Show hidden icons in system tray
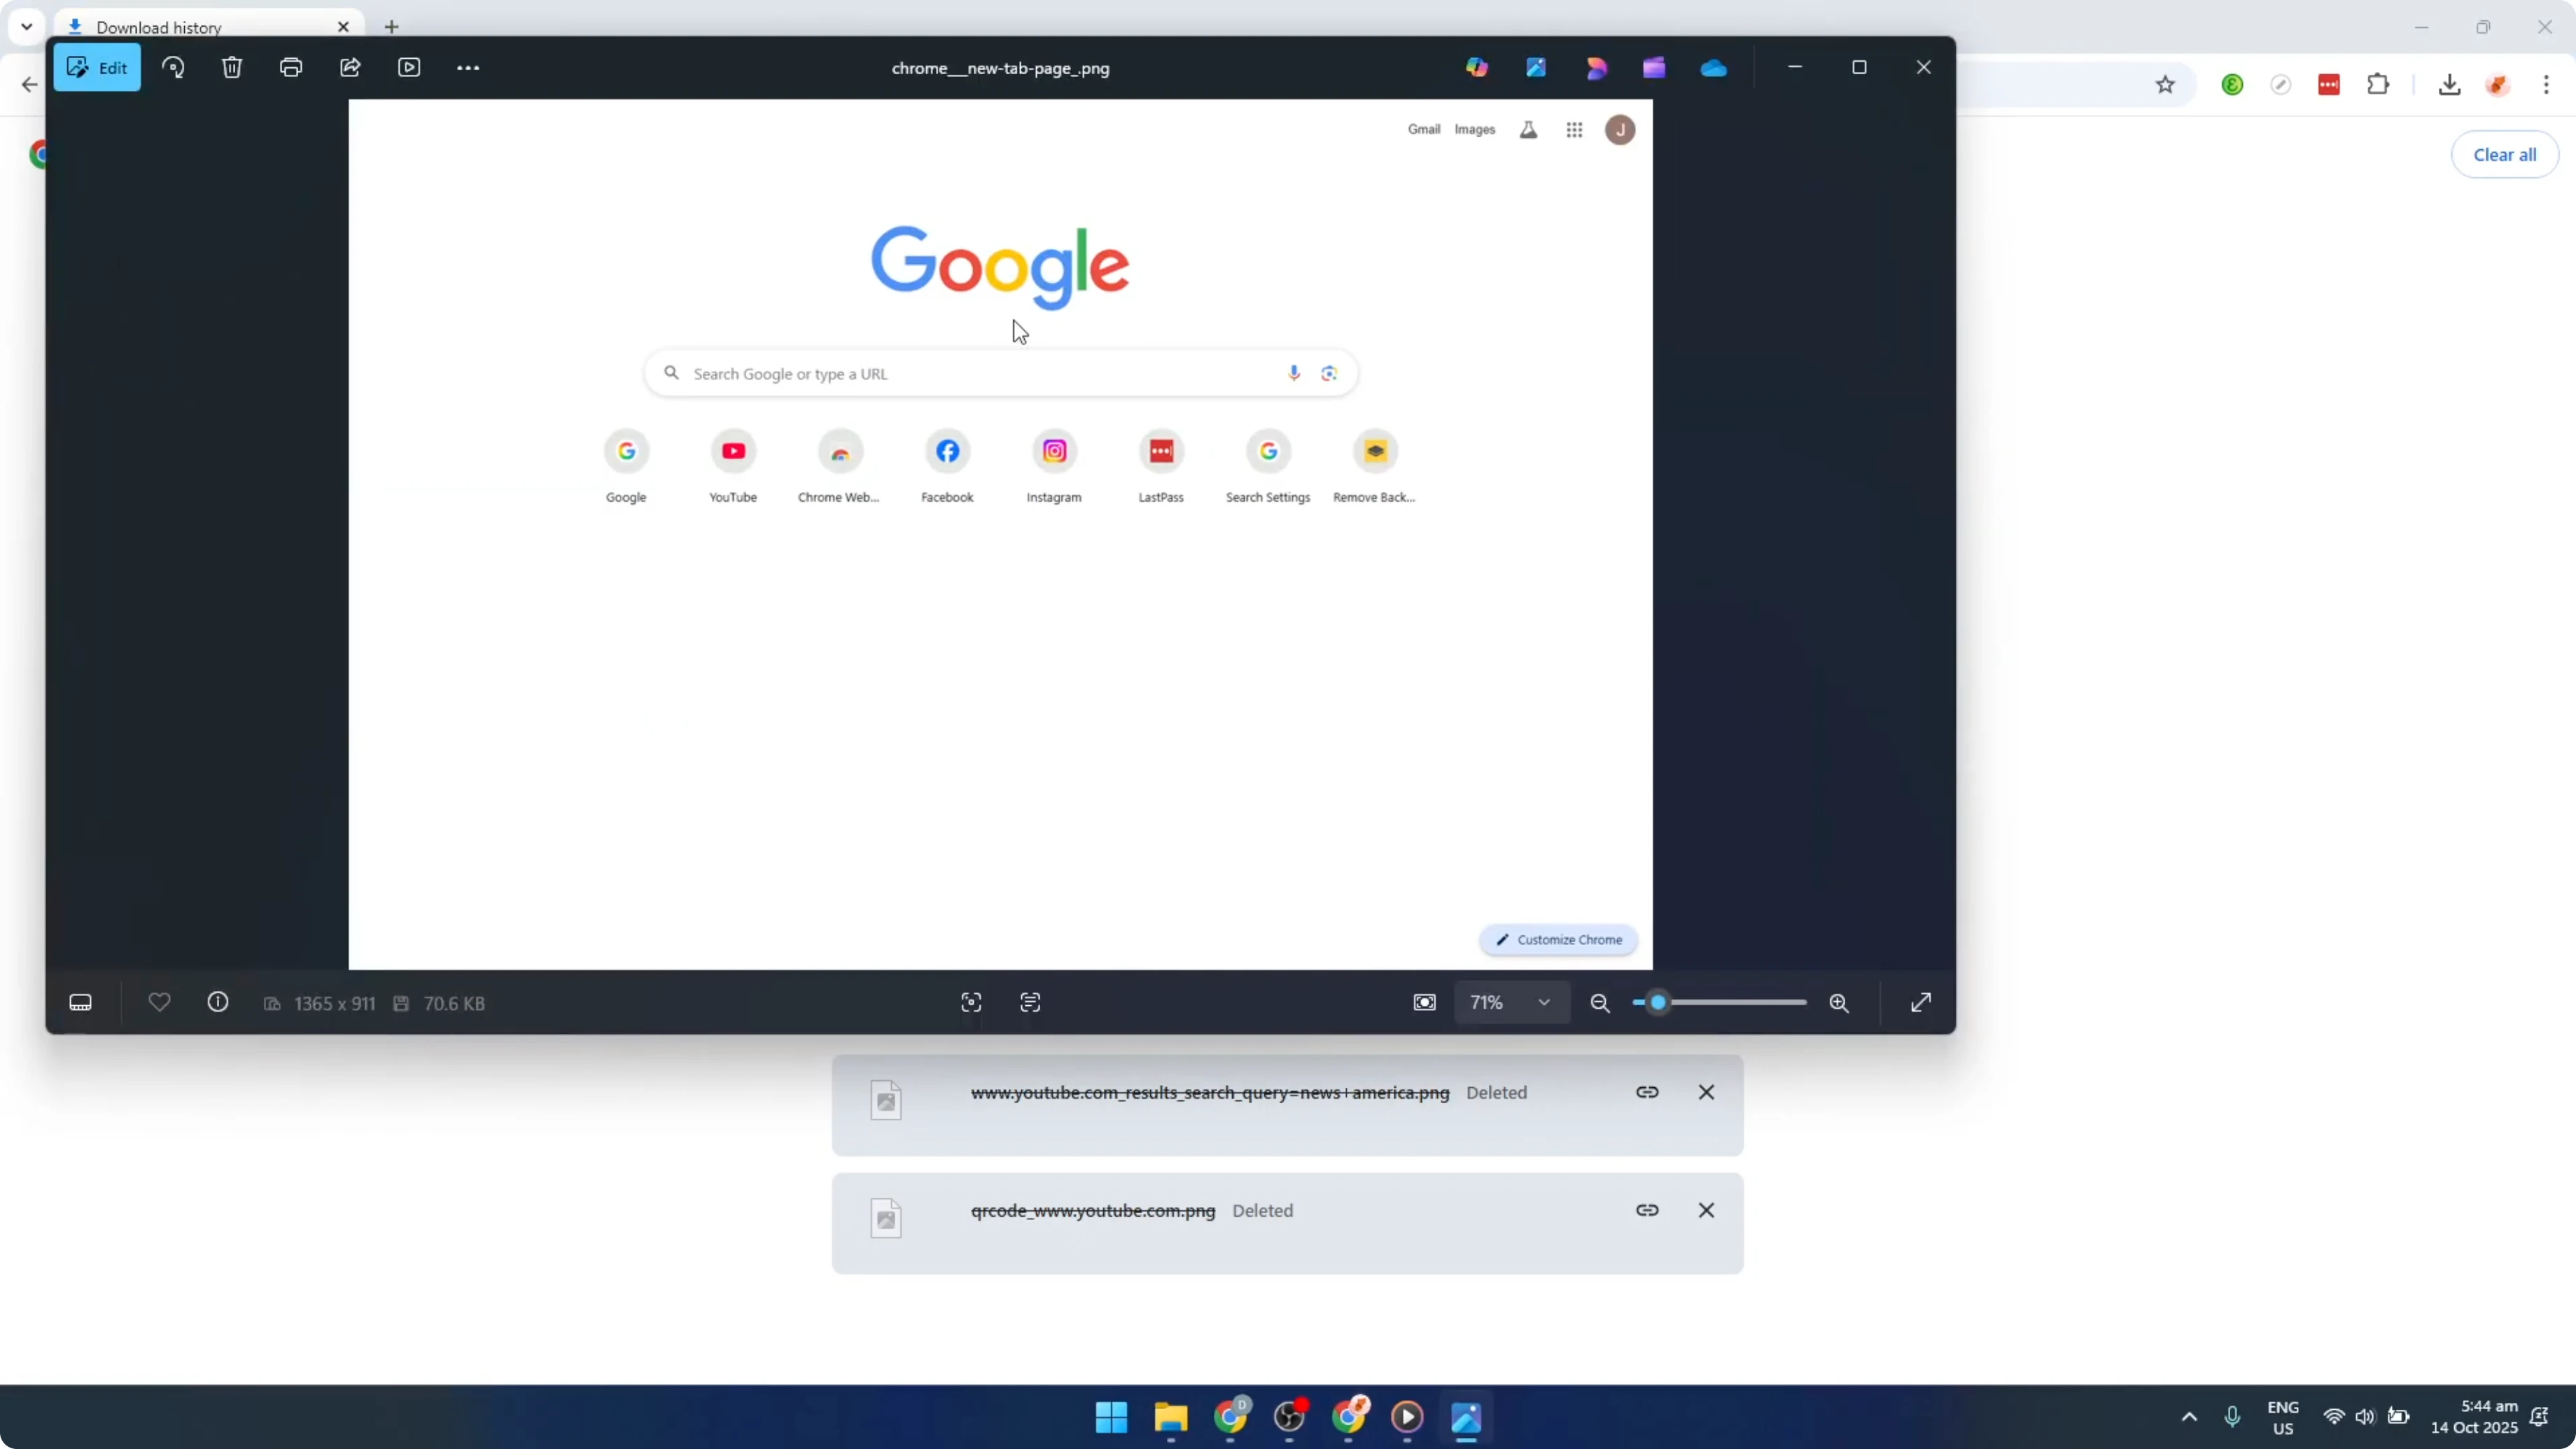 point(2189,1417)
